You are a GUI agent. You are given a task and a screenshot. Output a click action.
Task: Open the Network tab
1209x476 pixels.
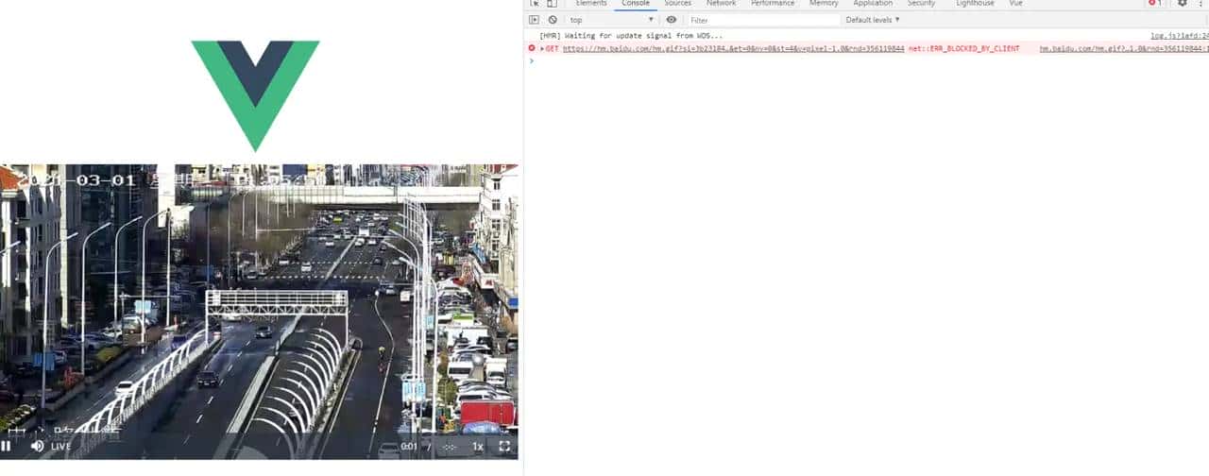(x=721, y=4)
